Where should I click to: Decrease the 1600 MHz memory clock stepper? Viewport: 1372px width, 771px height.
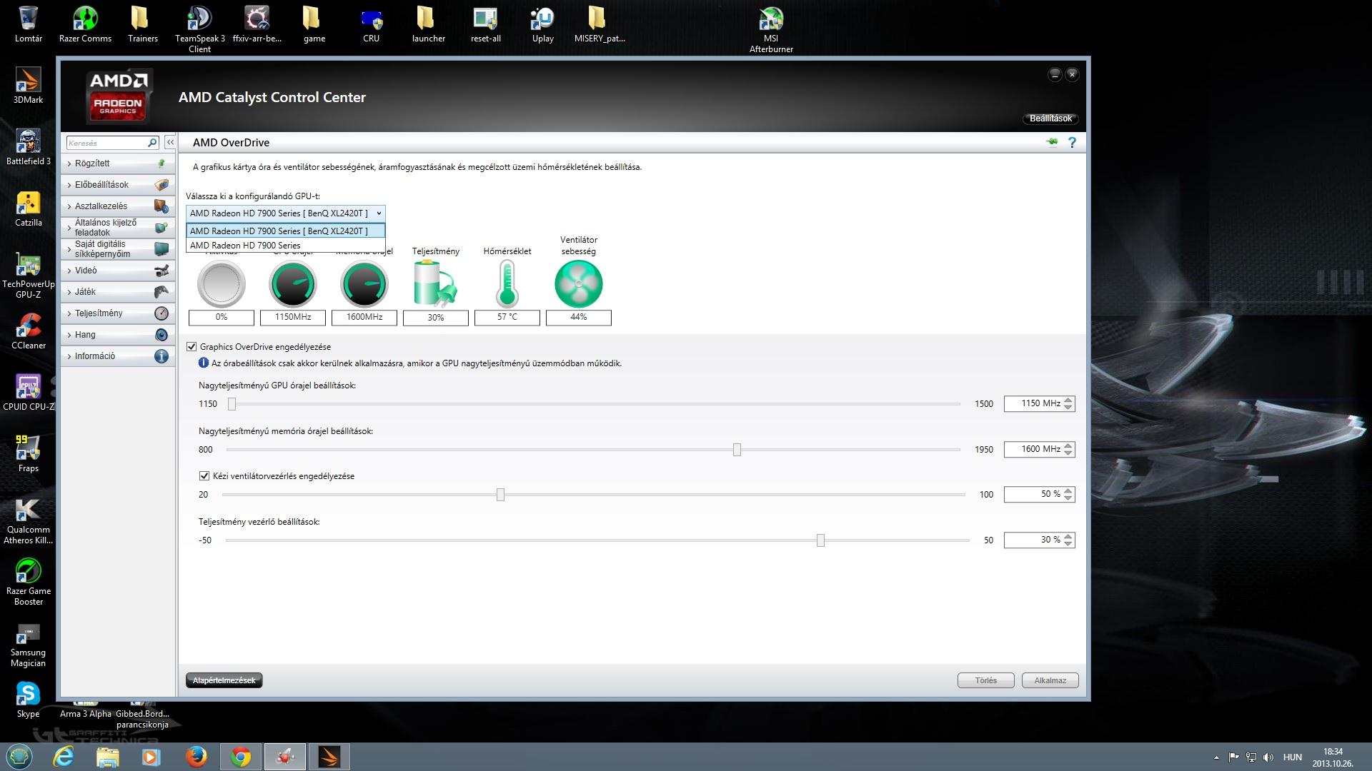point(1068,453)
